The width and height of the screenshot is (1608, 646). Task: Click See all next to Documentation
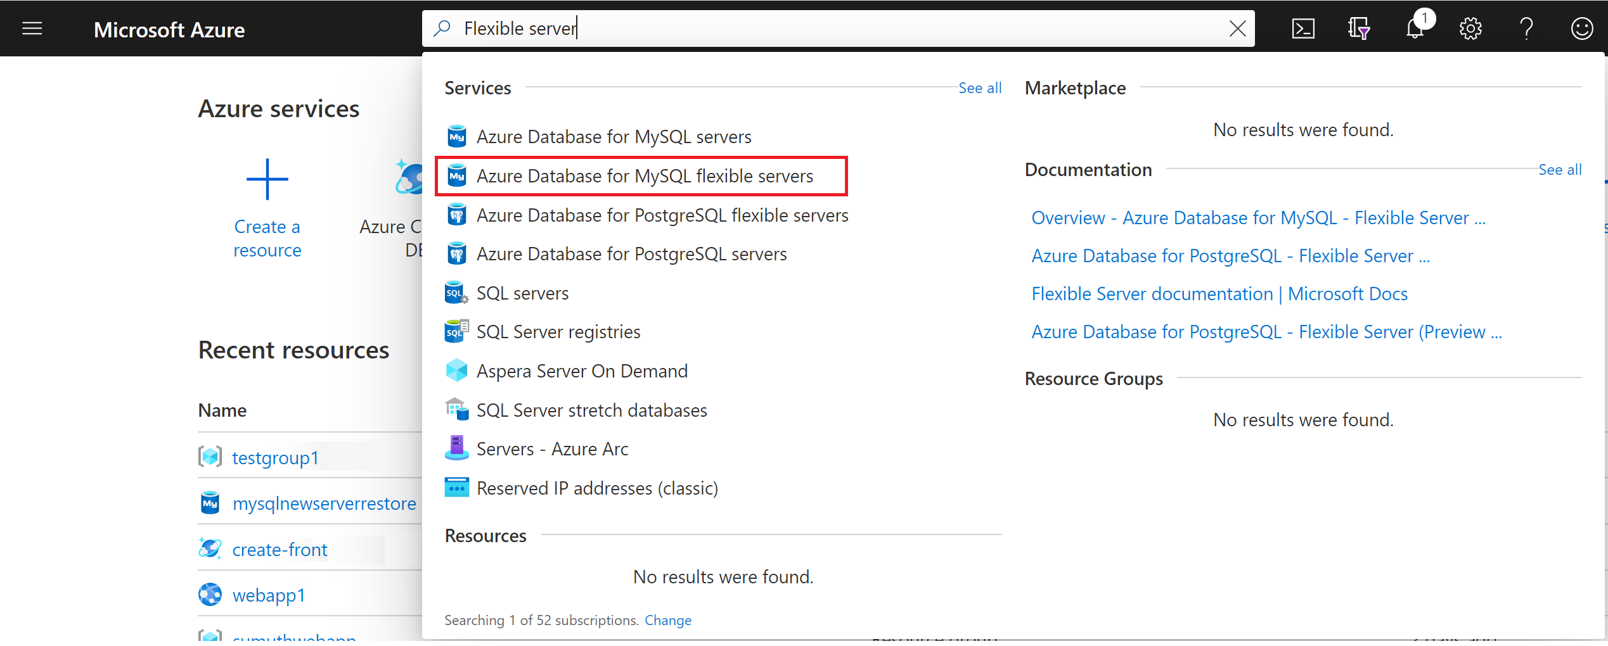coord(1560,170)
